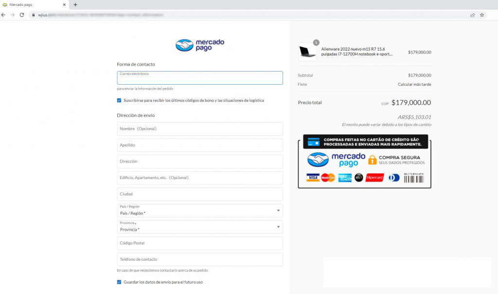The width and height of the screenshot is (498, 294).
Task: Select the Dirección input field
Action: tap(200, 162)
